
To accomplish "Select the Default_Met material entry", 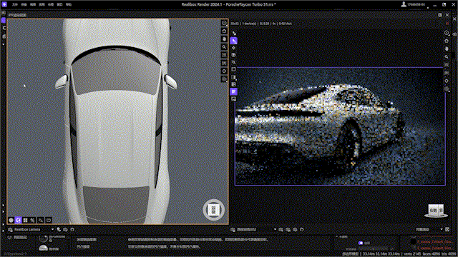I will tap(435, 248).
